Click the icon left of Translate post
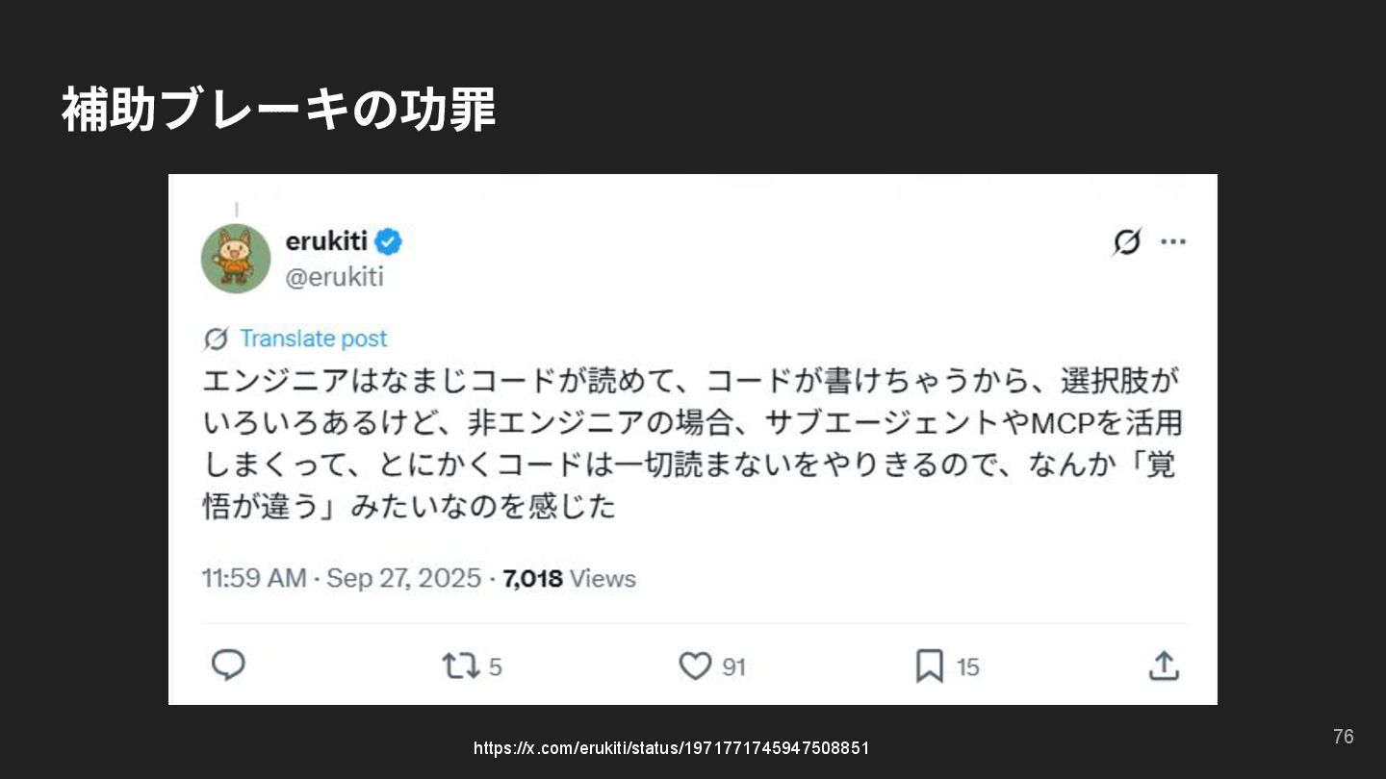The image size is (1386, 779). coord(217,339)
